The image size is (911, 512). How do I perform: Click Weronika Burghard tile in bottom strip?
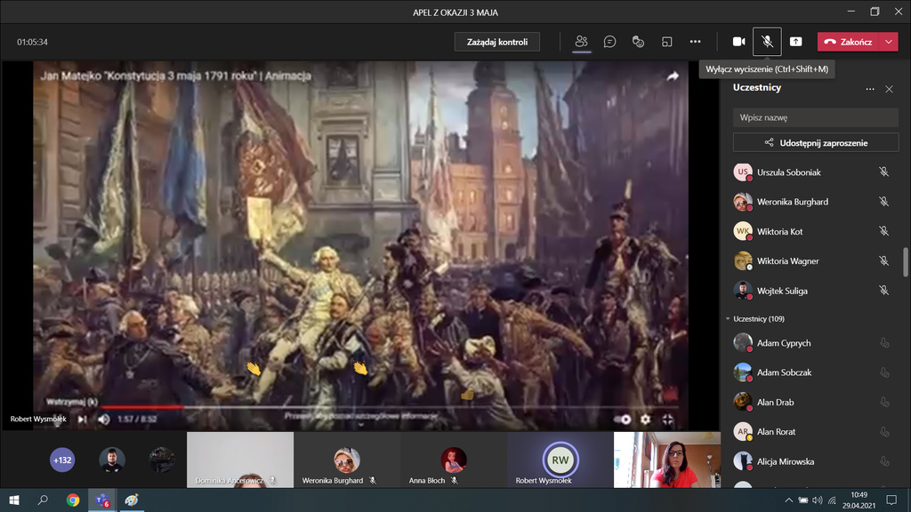(347, 460)
